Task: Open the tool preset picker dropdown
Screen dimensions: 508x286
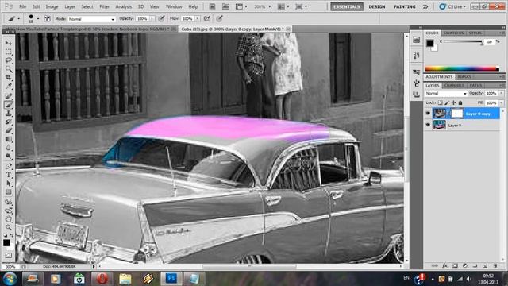Action: click(x=13, y=19)
